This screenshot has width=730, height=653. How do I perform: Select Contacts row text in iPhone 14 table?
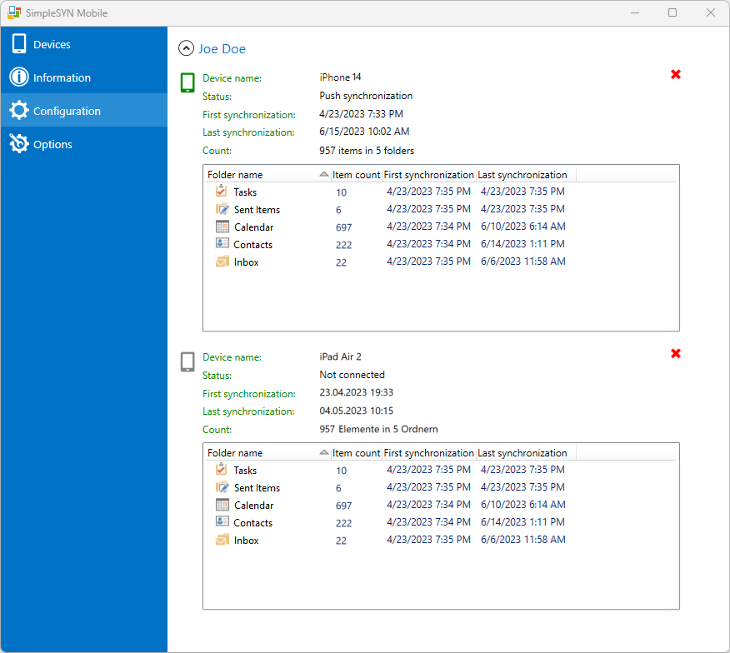(252, 245)
